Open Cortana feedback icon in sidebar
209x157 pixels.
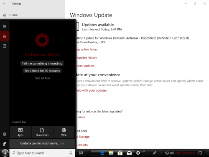click(x=5, y=144)
